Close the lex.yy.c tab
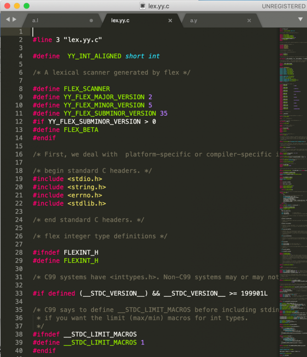 (x=170, y=20)
